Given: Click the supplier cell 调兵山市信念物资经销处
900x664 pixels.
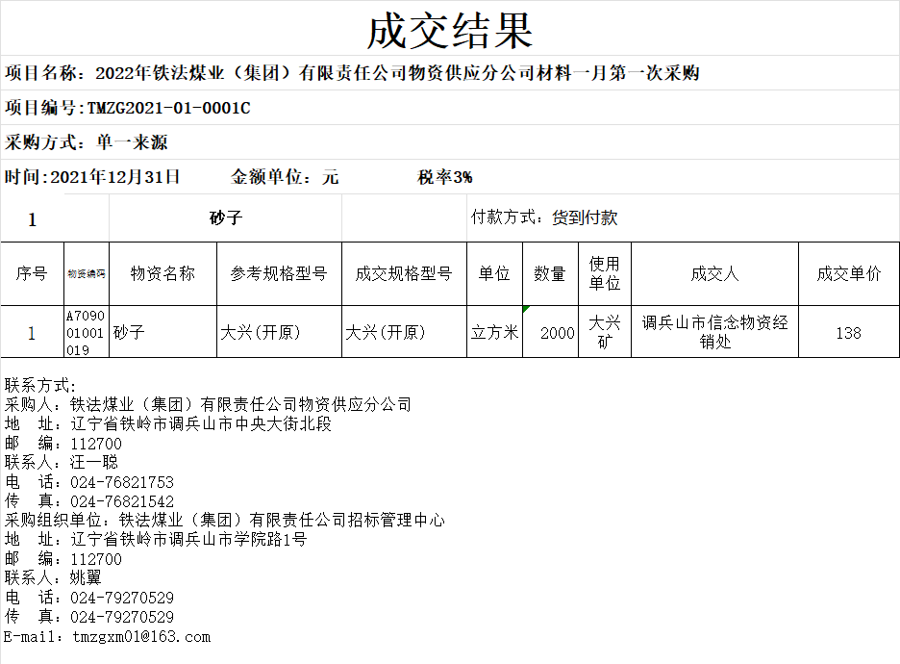Looking at the screenshot, I should coord(714,332).
